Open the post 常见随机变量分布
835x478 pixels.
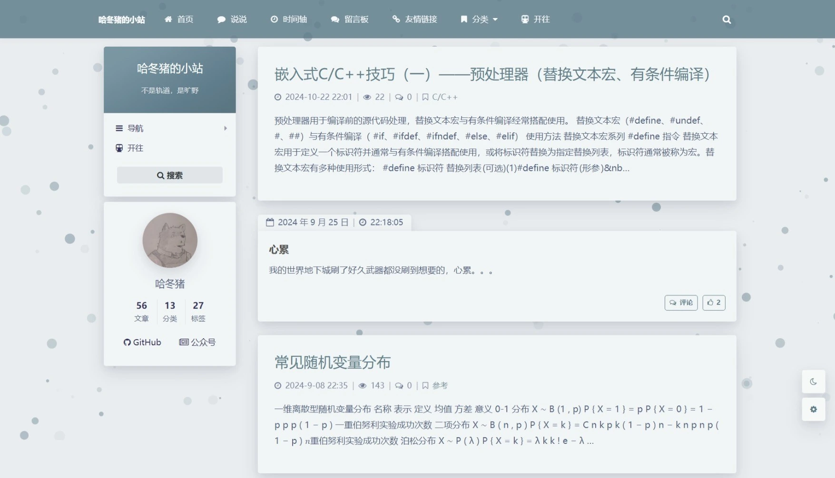click(x=332, y=362)
